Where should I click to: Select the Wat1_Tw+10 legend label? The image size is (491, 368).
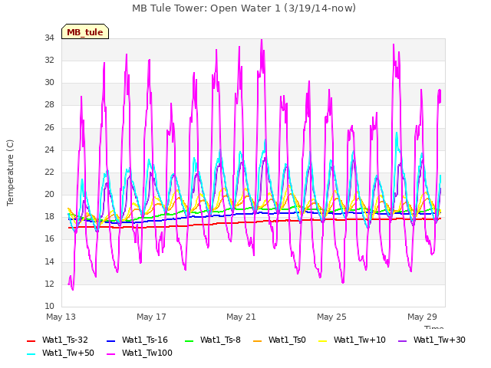coord(360,340)
